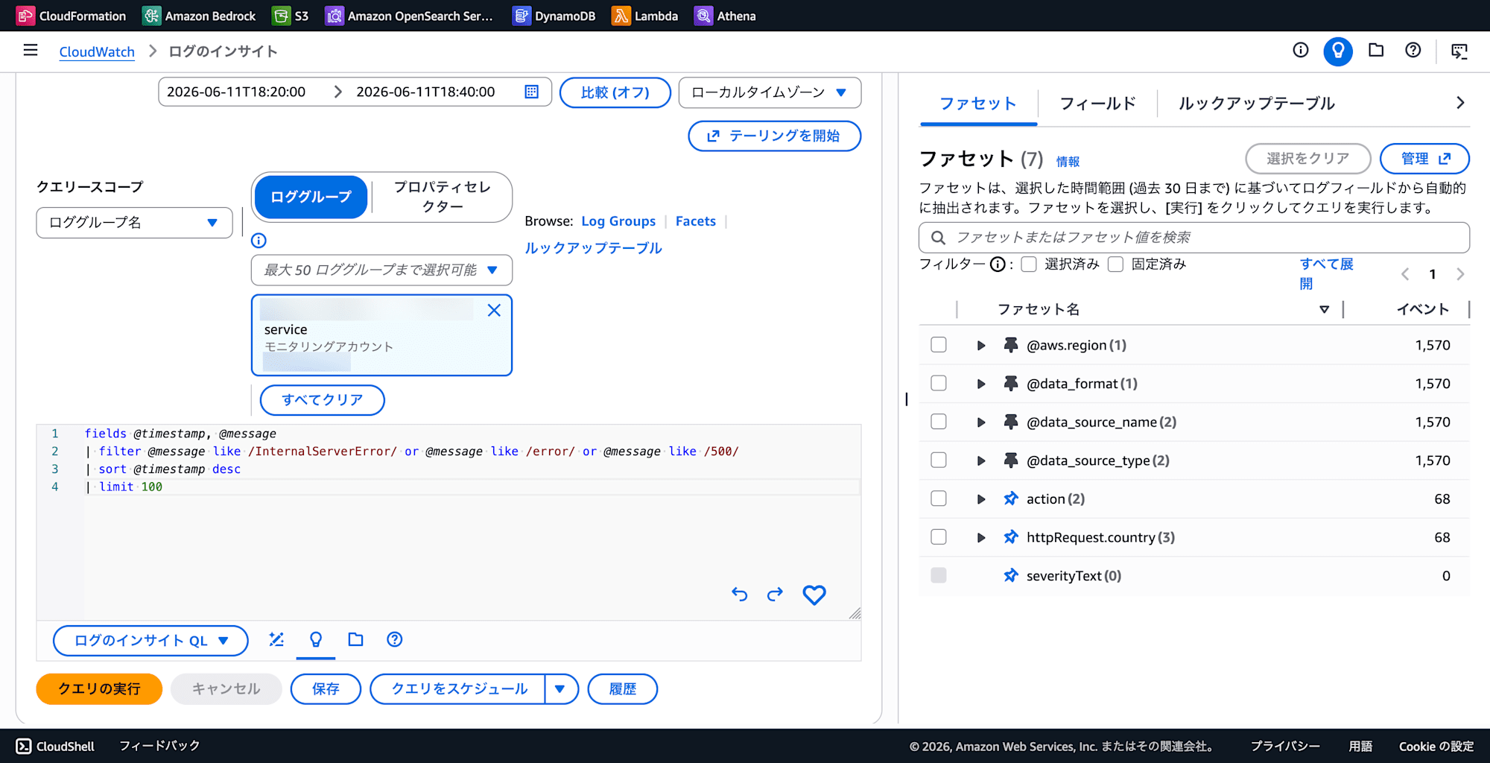Open the hamburger navigation menu
Viewport: 1490px width, 763px height.
point(31,51)
